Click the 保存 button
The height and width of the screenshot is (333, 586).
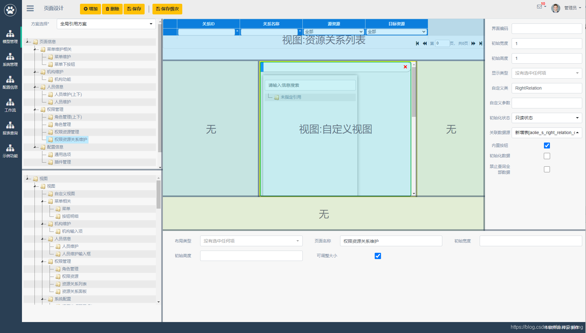coord(134,9)
